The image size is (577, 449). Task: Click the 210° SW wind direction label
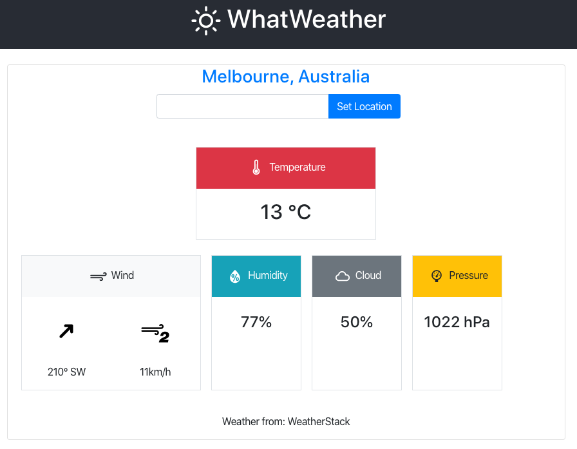[x=66, y=372]
